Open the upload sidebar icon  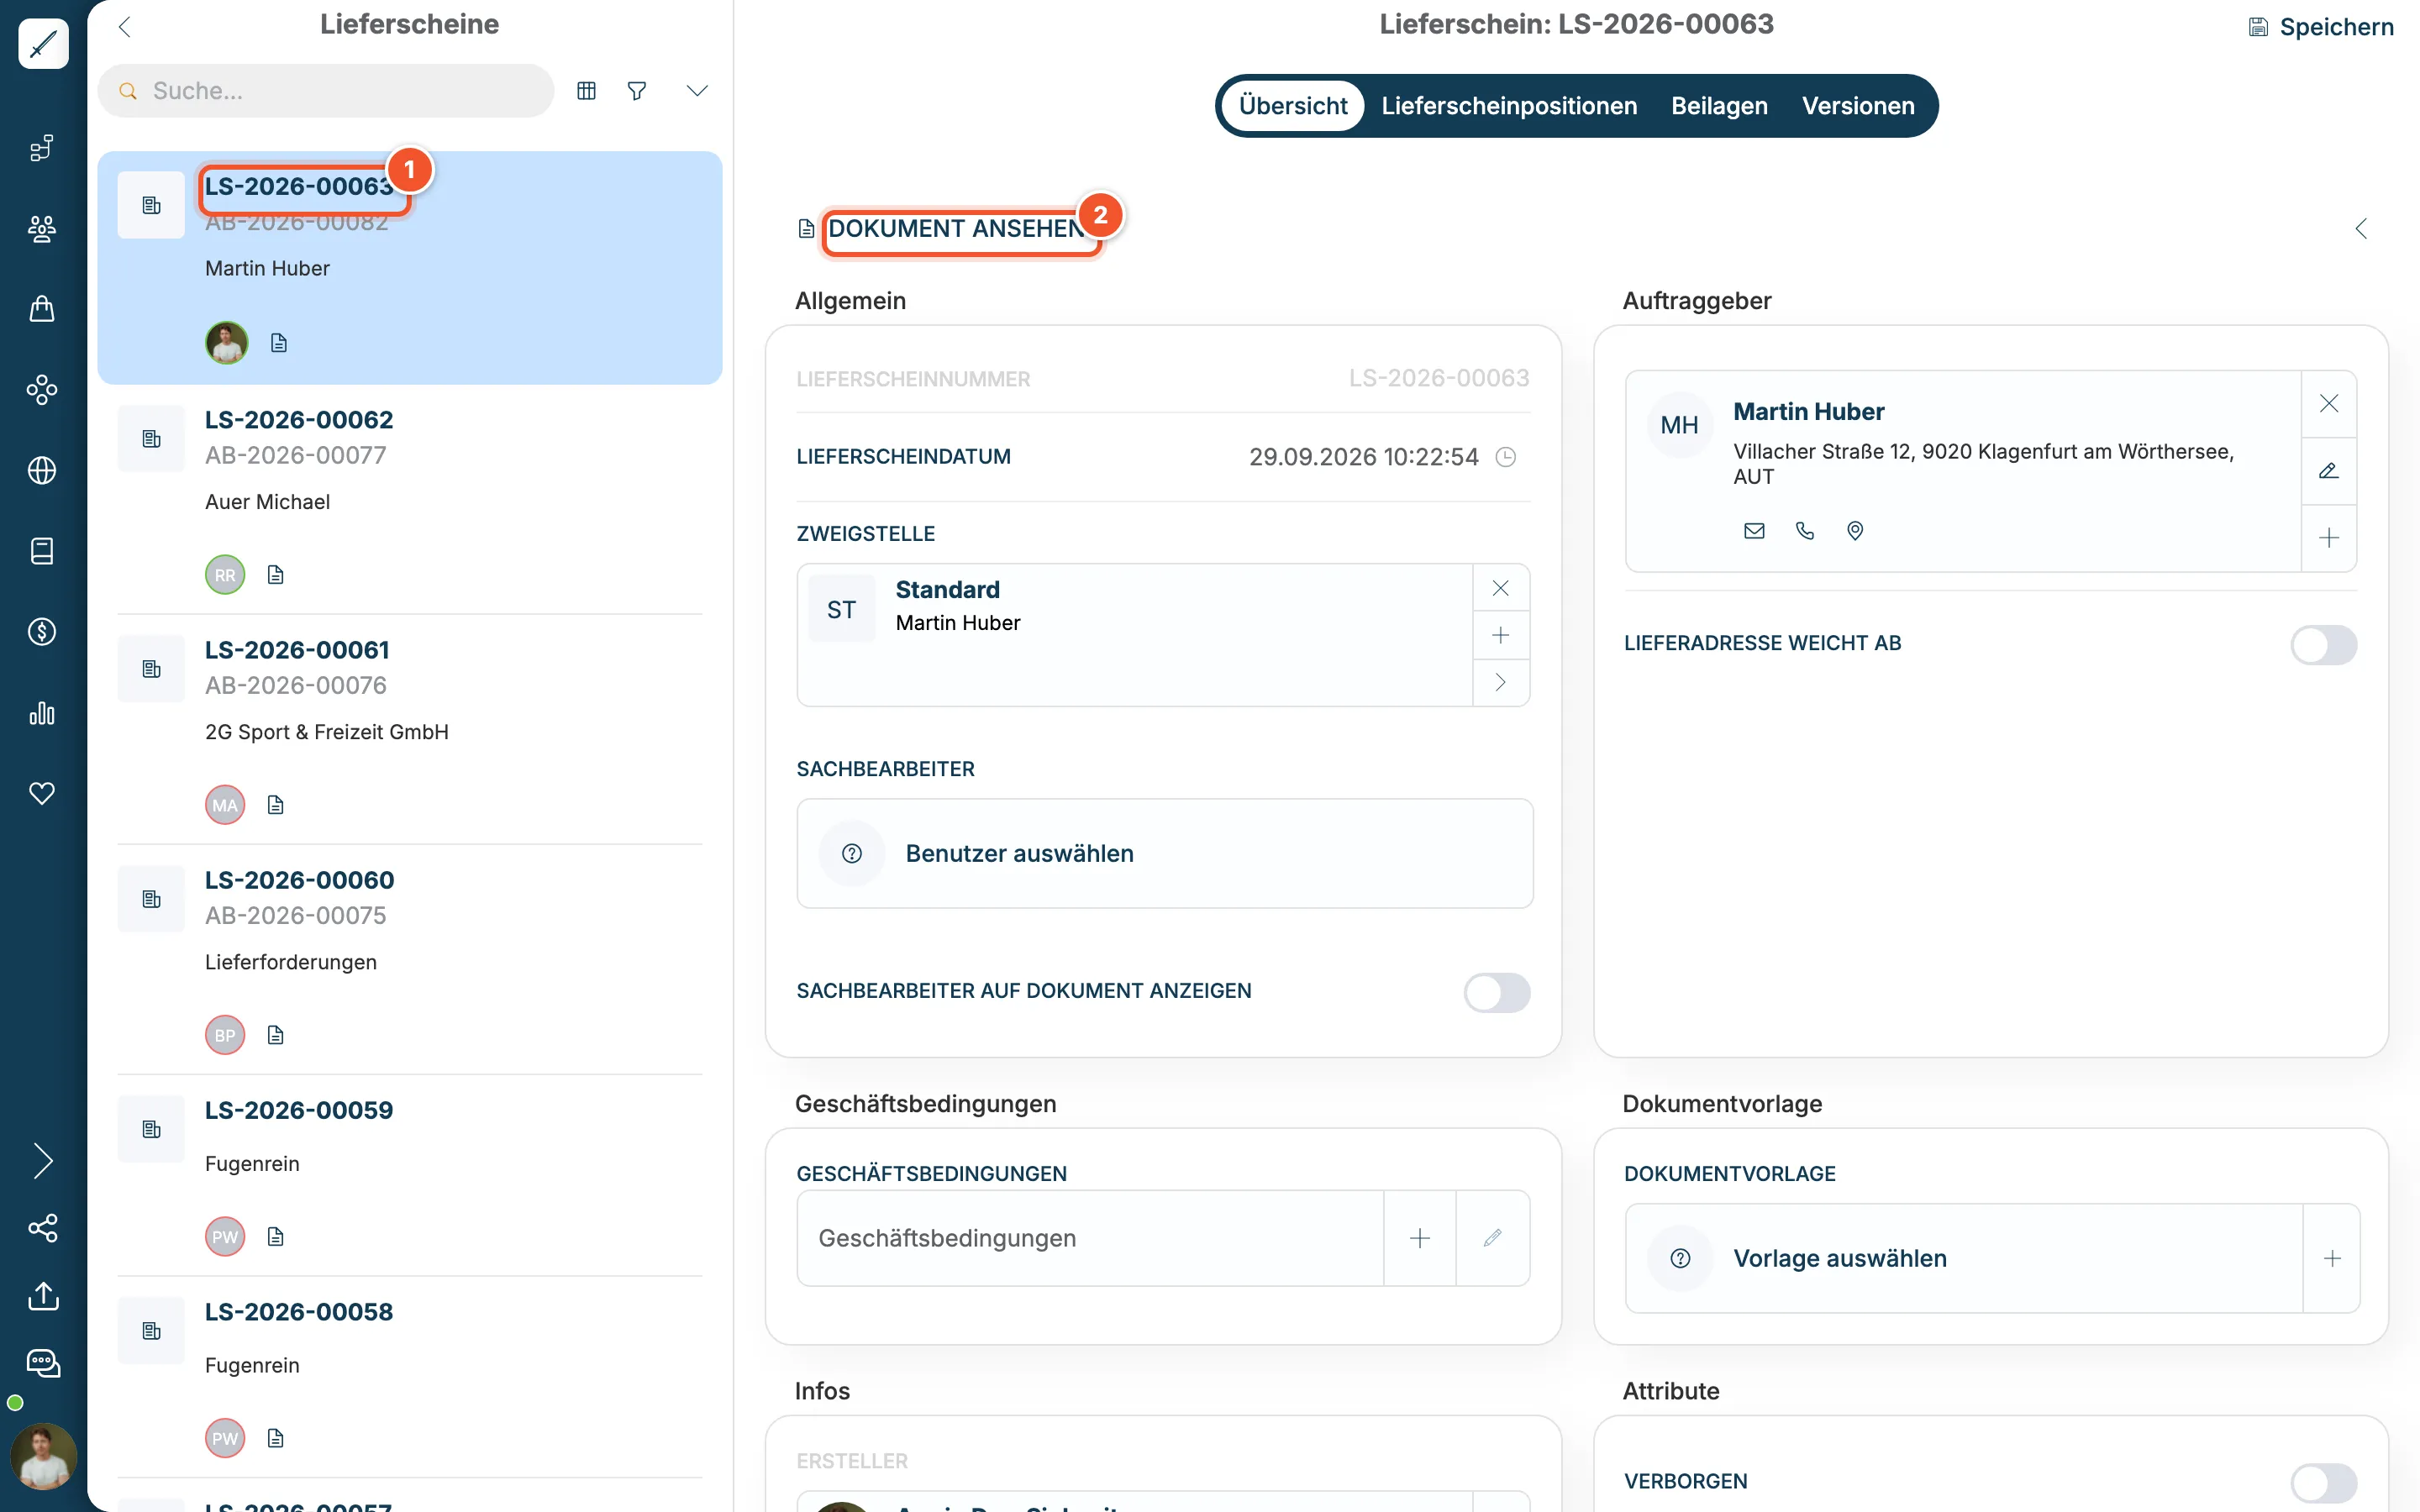pyautogui.click(x=43, y=1296)
